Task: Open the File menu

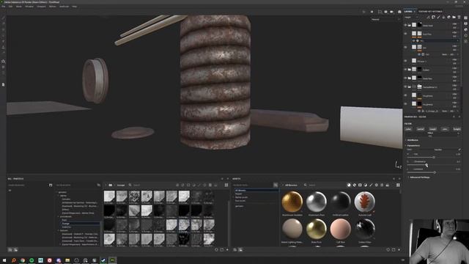Action: [3, 7]
